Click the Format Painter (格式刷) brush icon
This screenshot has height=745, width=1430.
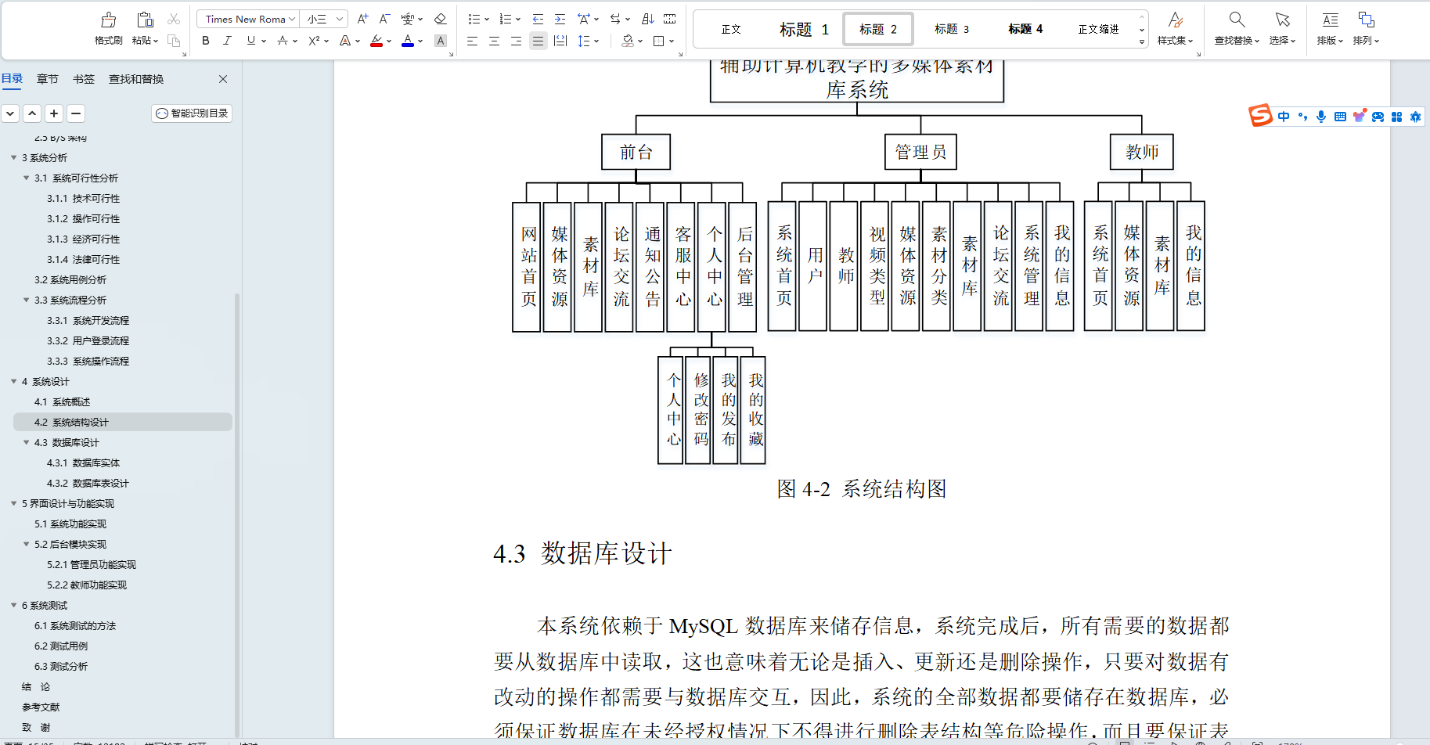(x=109, y=20)
